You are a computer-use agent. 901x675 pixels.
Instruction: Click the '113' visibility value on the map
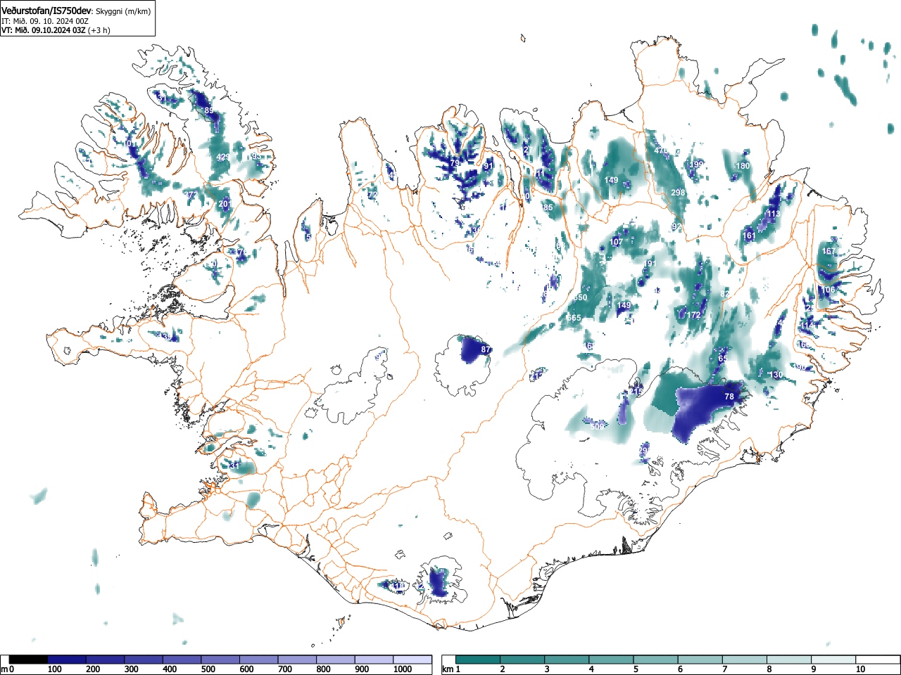point(774,214)
